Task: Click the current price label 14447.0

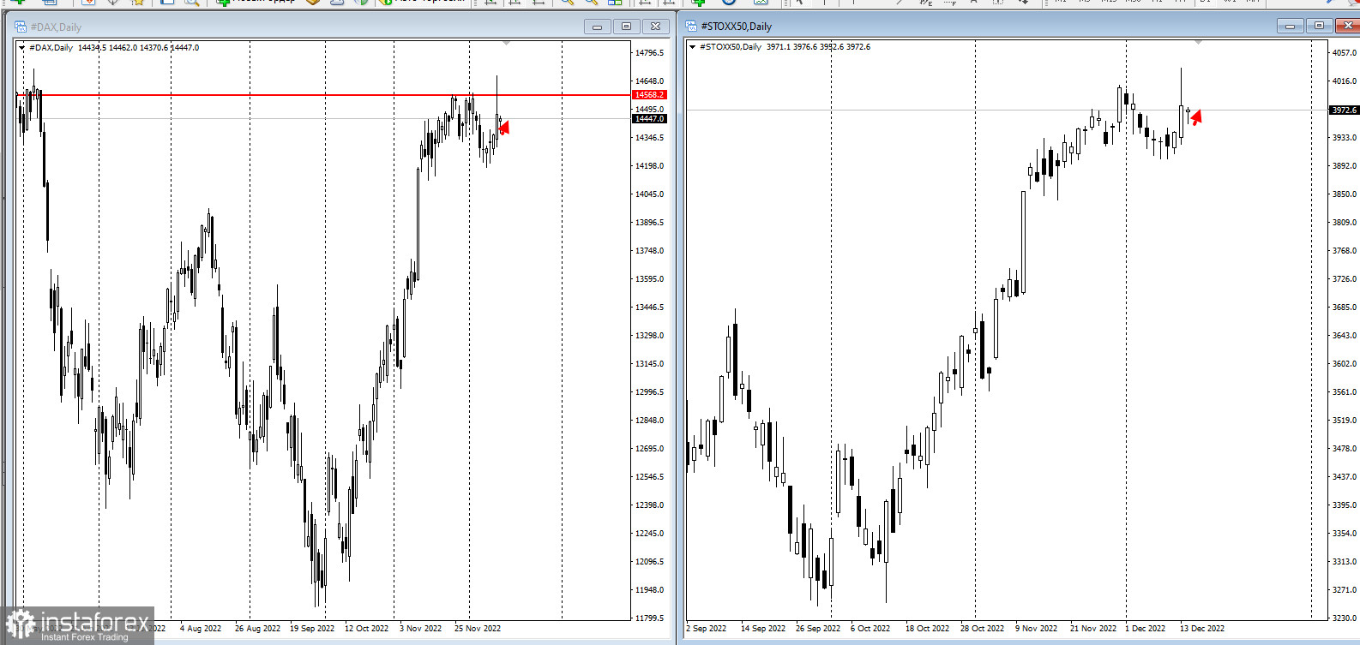Action: coord(649,118)
